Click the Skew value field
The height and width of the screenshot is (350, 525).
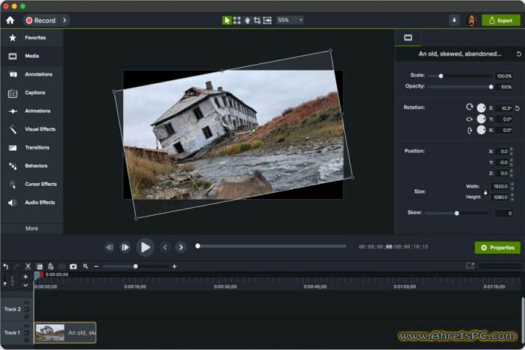pos(504,213)
